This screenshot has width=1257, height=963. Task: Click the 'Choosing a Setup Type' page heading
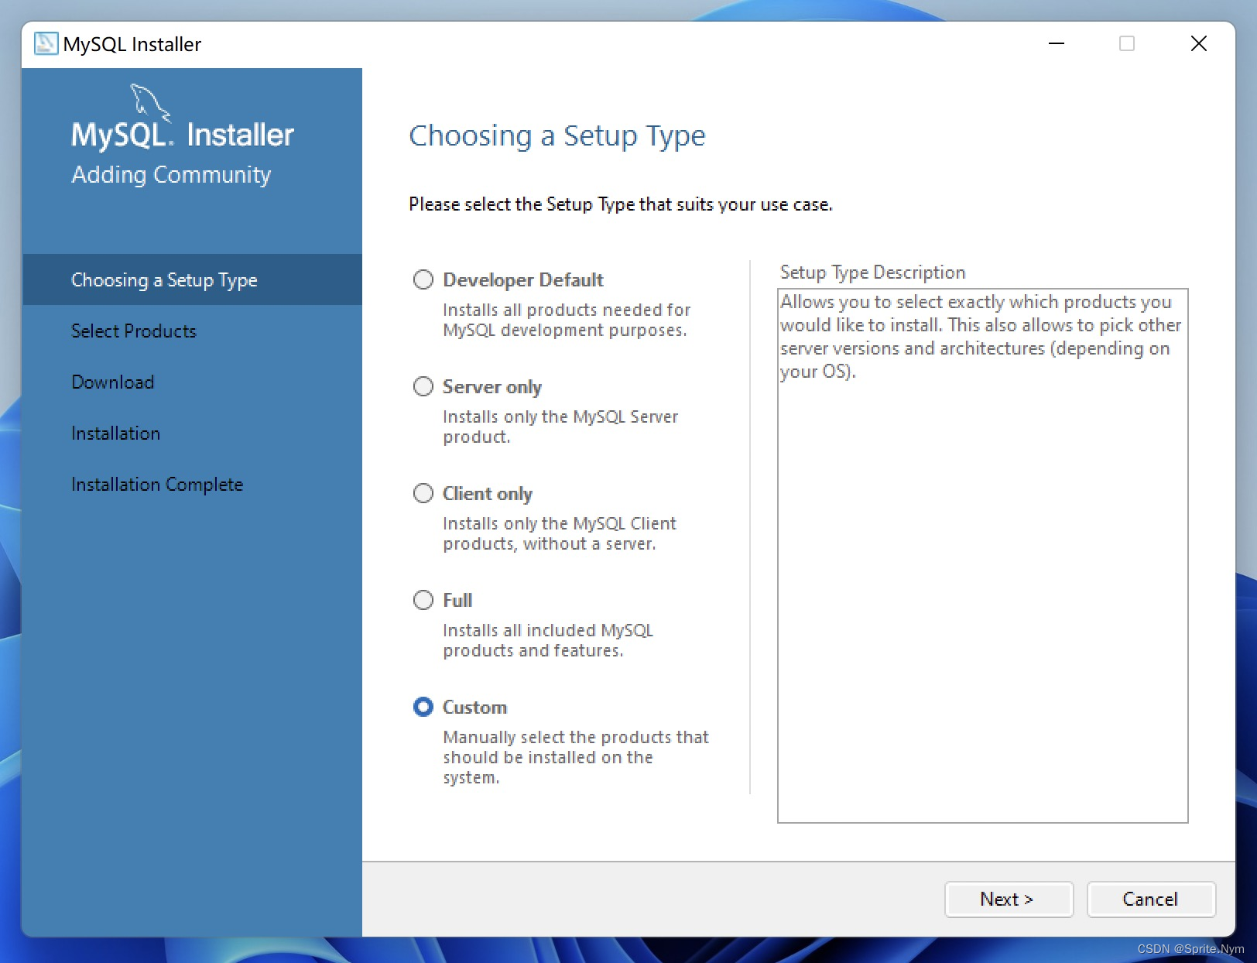pos(557,135)
